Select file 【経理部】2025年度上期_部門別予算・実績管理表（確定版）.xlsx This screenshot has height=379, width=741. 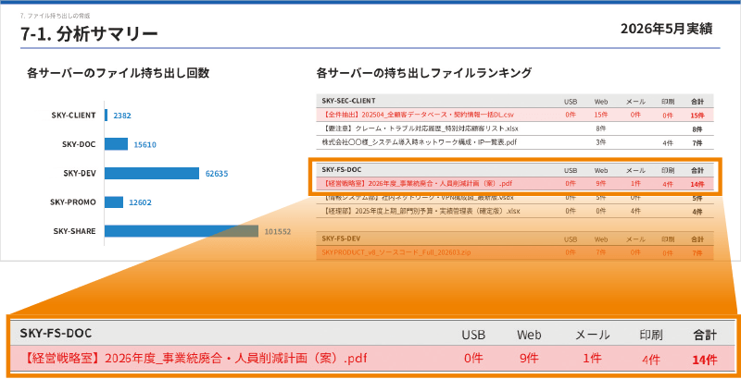[x=421, y=211]
